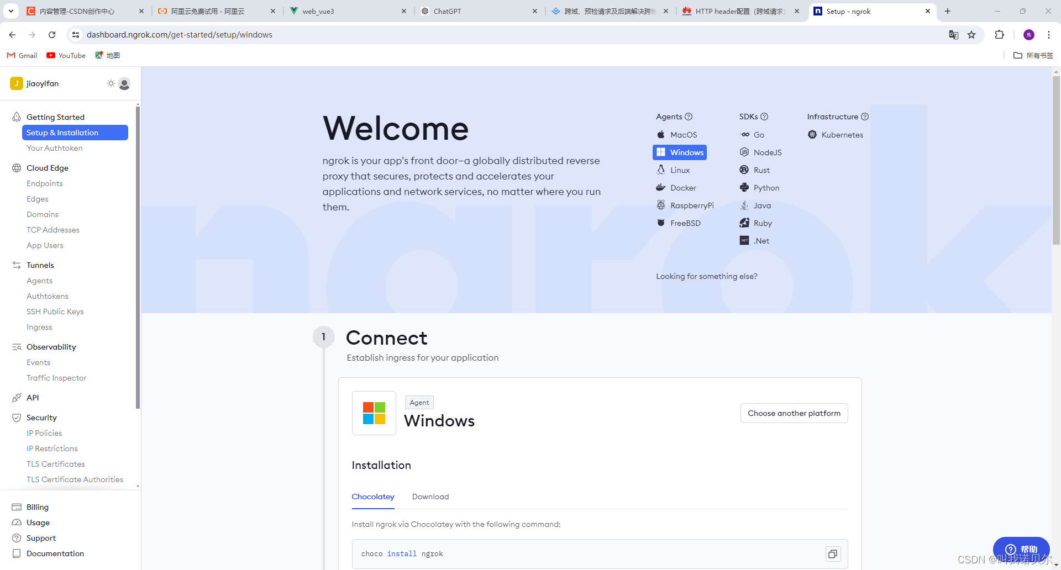The width and height of the screenshot is (1061, 570).
Task: Click Choose another platform button
Action: click(x=794, y=413)
